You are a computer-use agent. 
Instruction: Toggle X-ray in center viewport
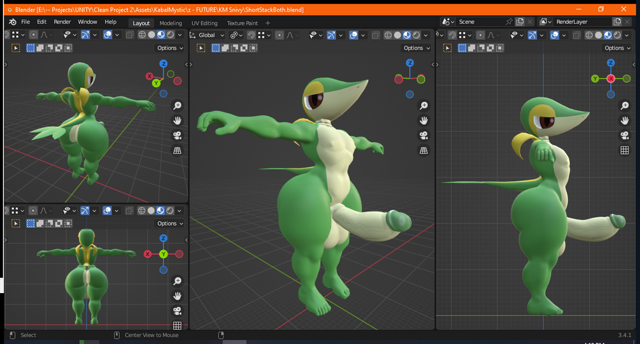pyautogui.click(x=376, y=36)
